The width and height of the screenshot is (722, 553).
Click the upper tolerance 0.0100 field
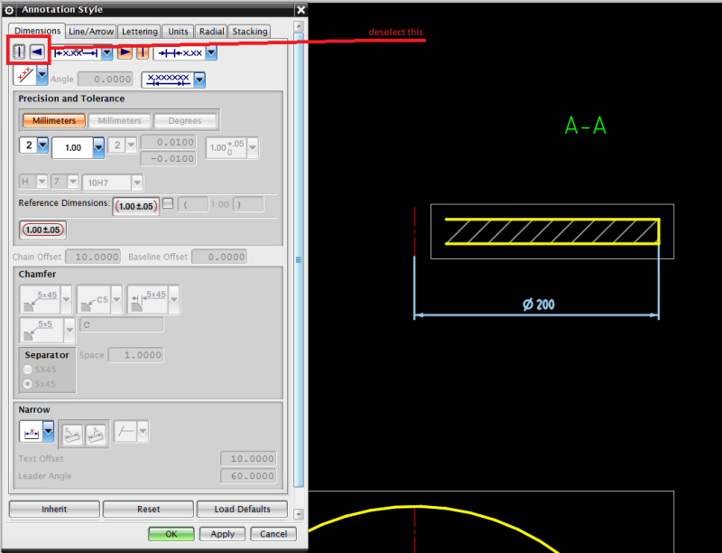point(168,143)
